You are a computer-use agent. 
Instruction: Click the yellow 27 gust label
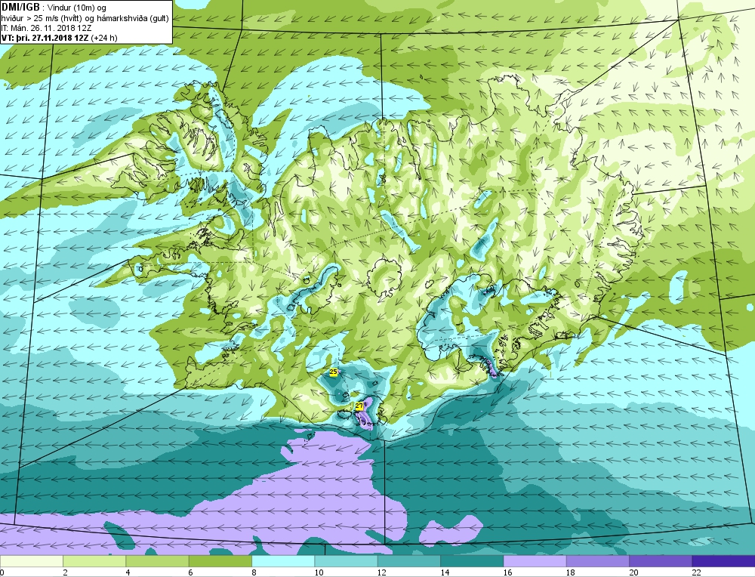(359, 406)
